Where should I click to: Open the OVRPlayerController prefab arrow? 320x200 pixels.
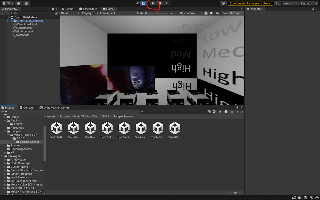point(58,21)
